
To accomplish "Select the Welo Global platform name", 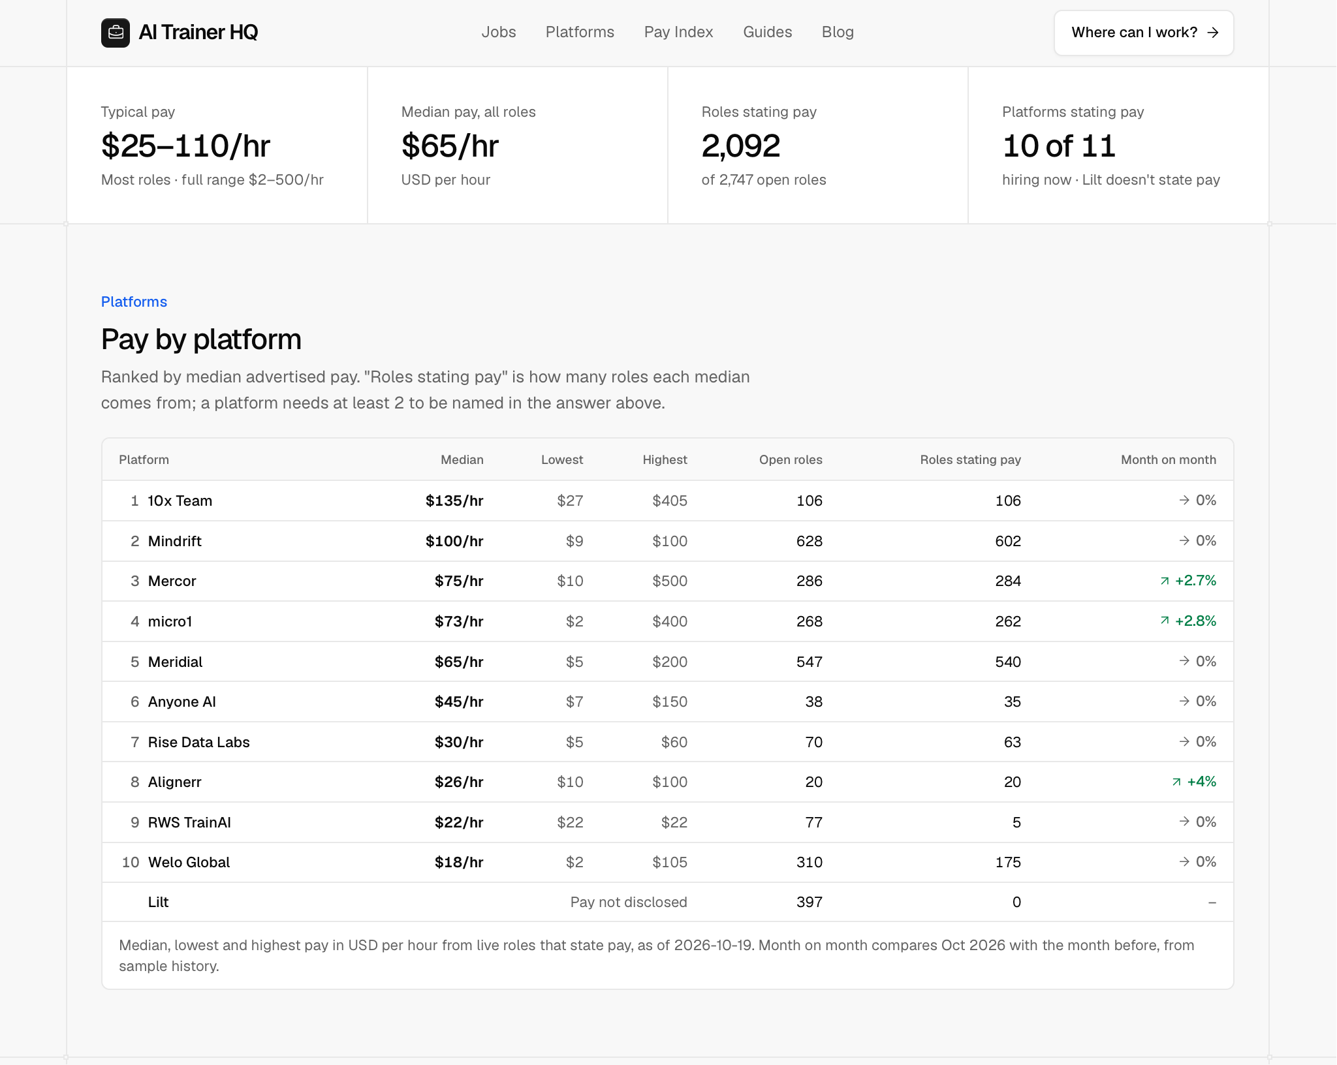I will [189, 862].
